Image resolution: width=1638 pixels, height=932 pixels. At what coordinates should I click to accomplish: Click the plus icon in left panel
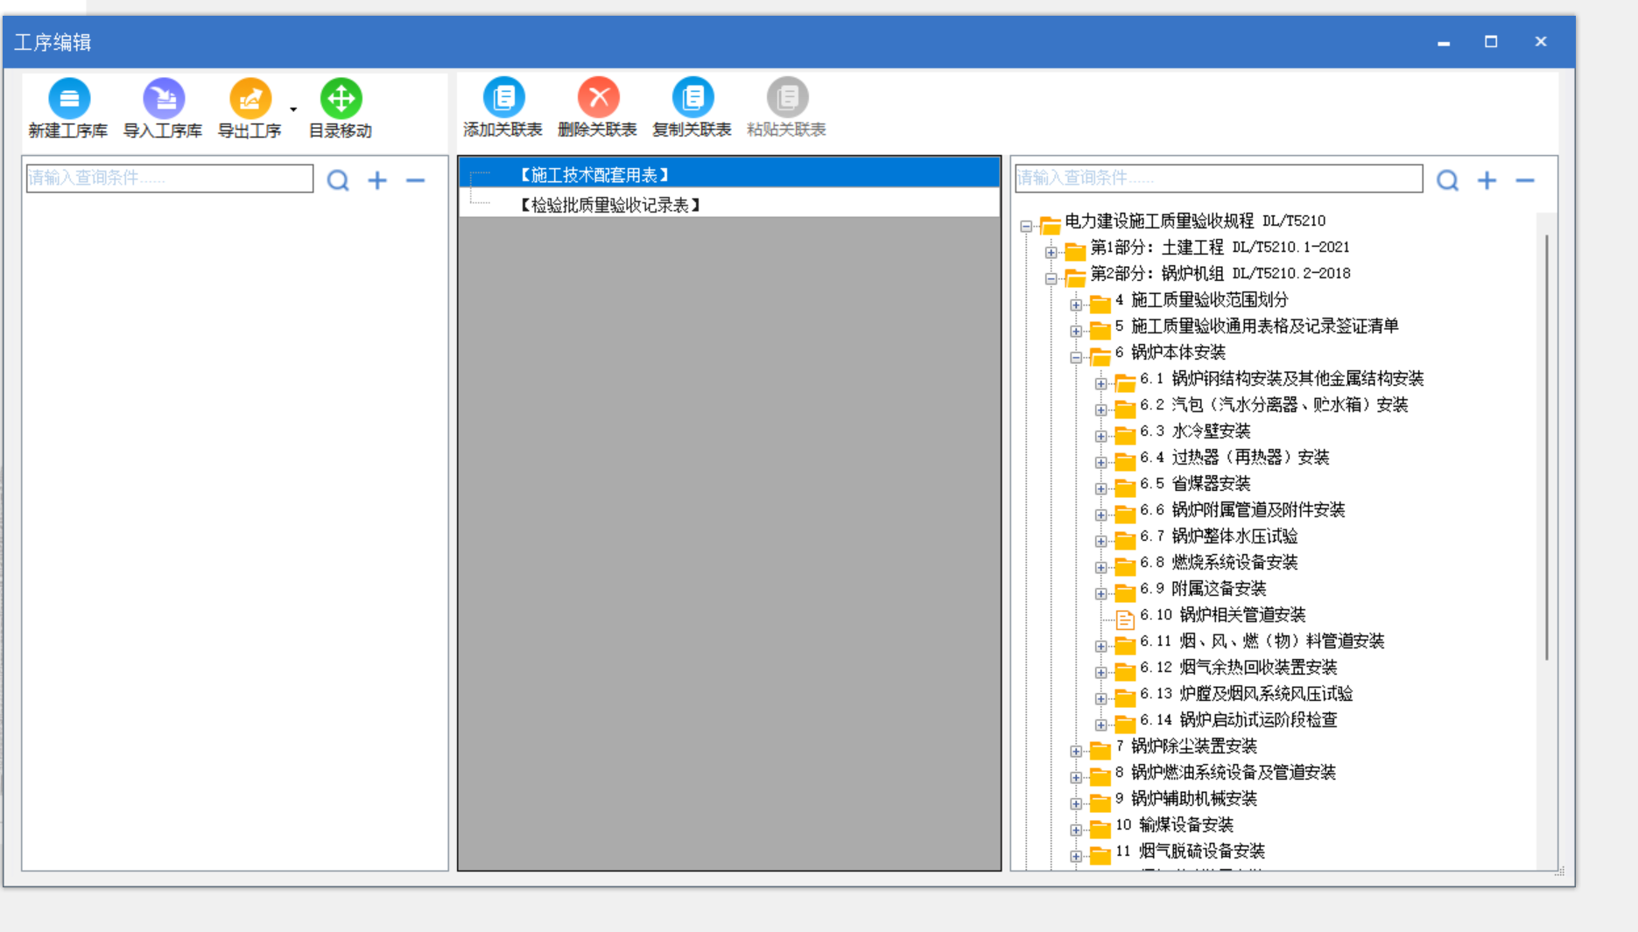pos(377,180)
